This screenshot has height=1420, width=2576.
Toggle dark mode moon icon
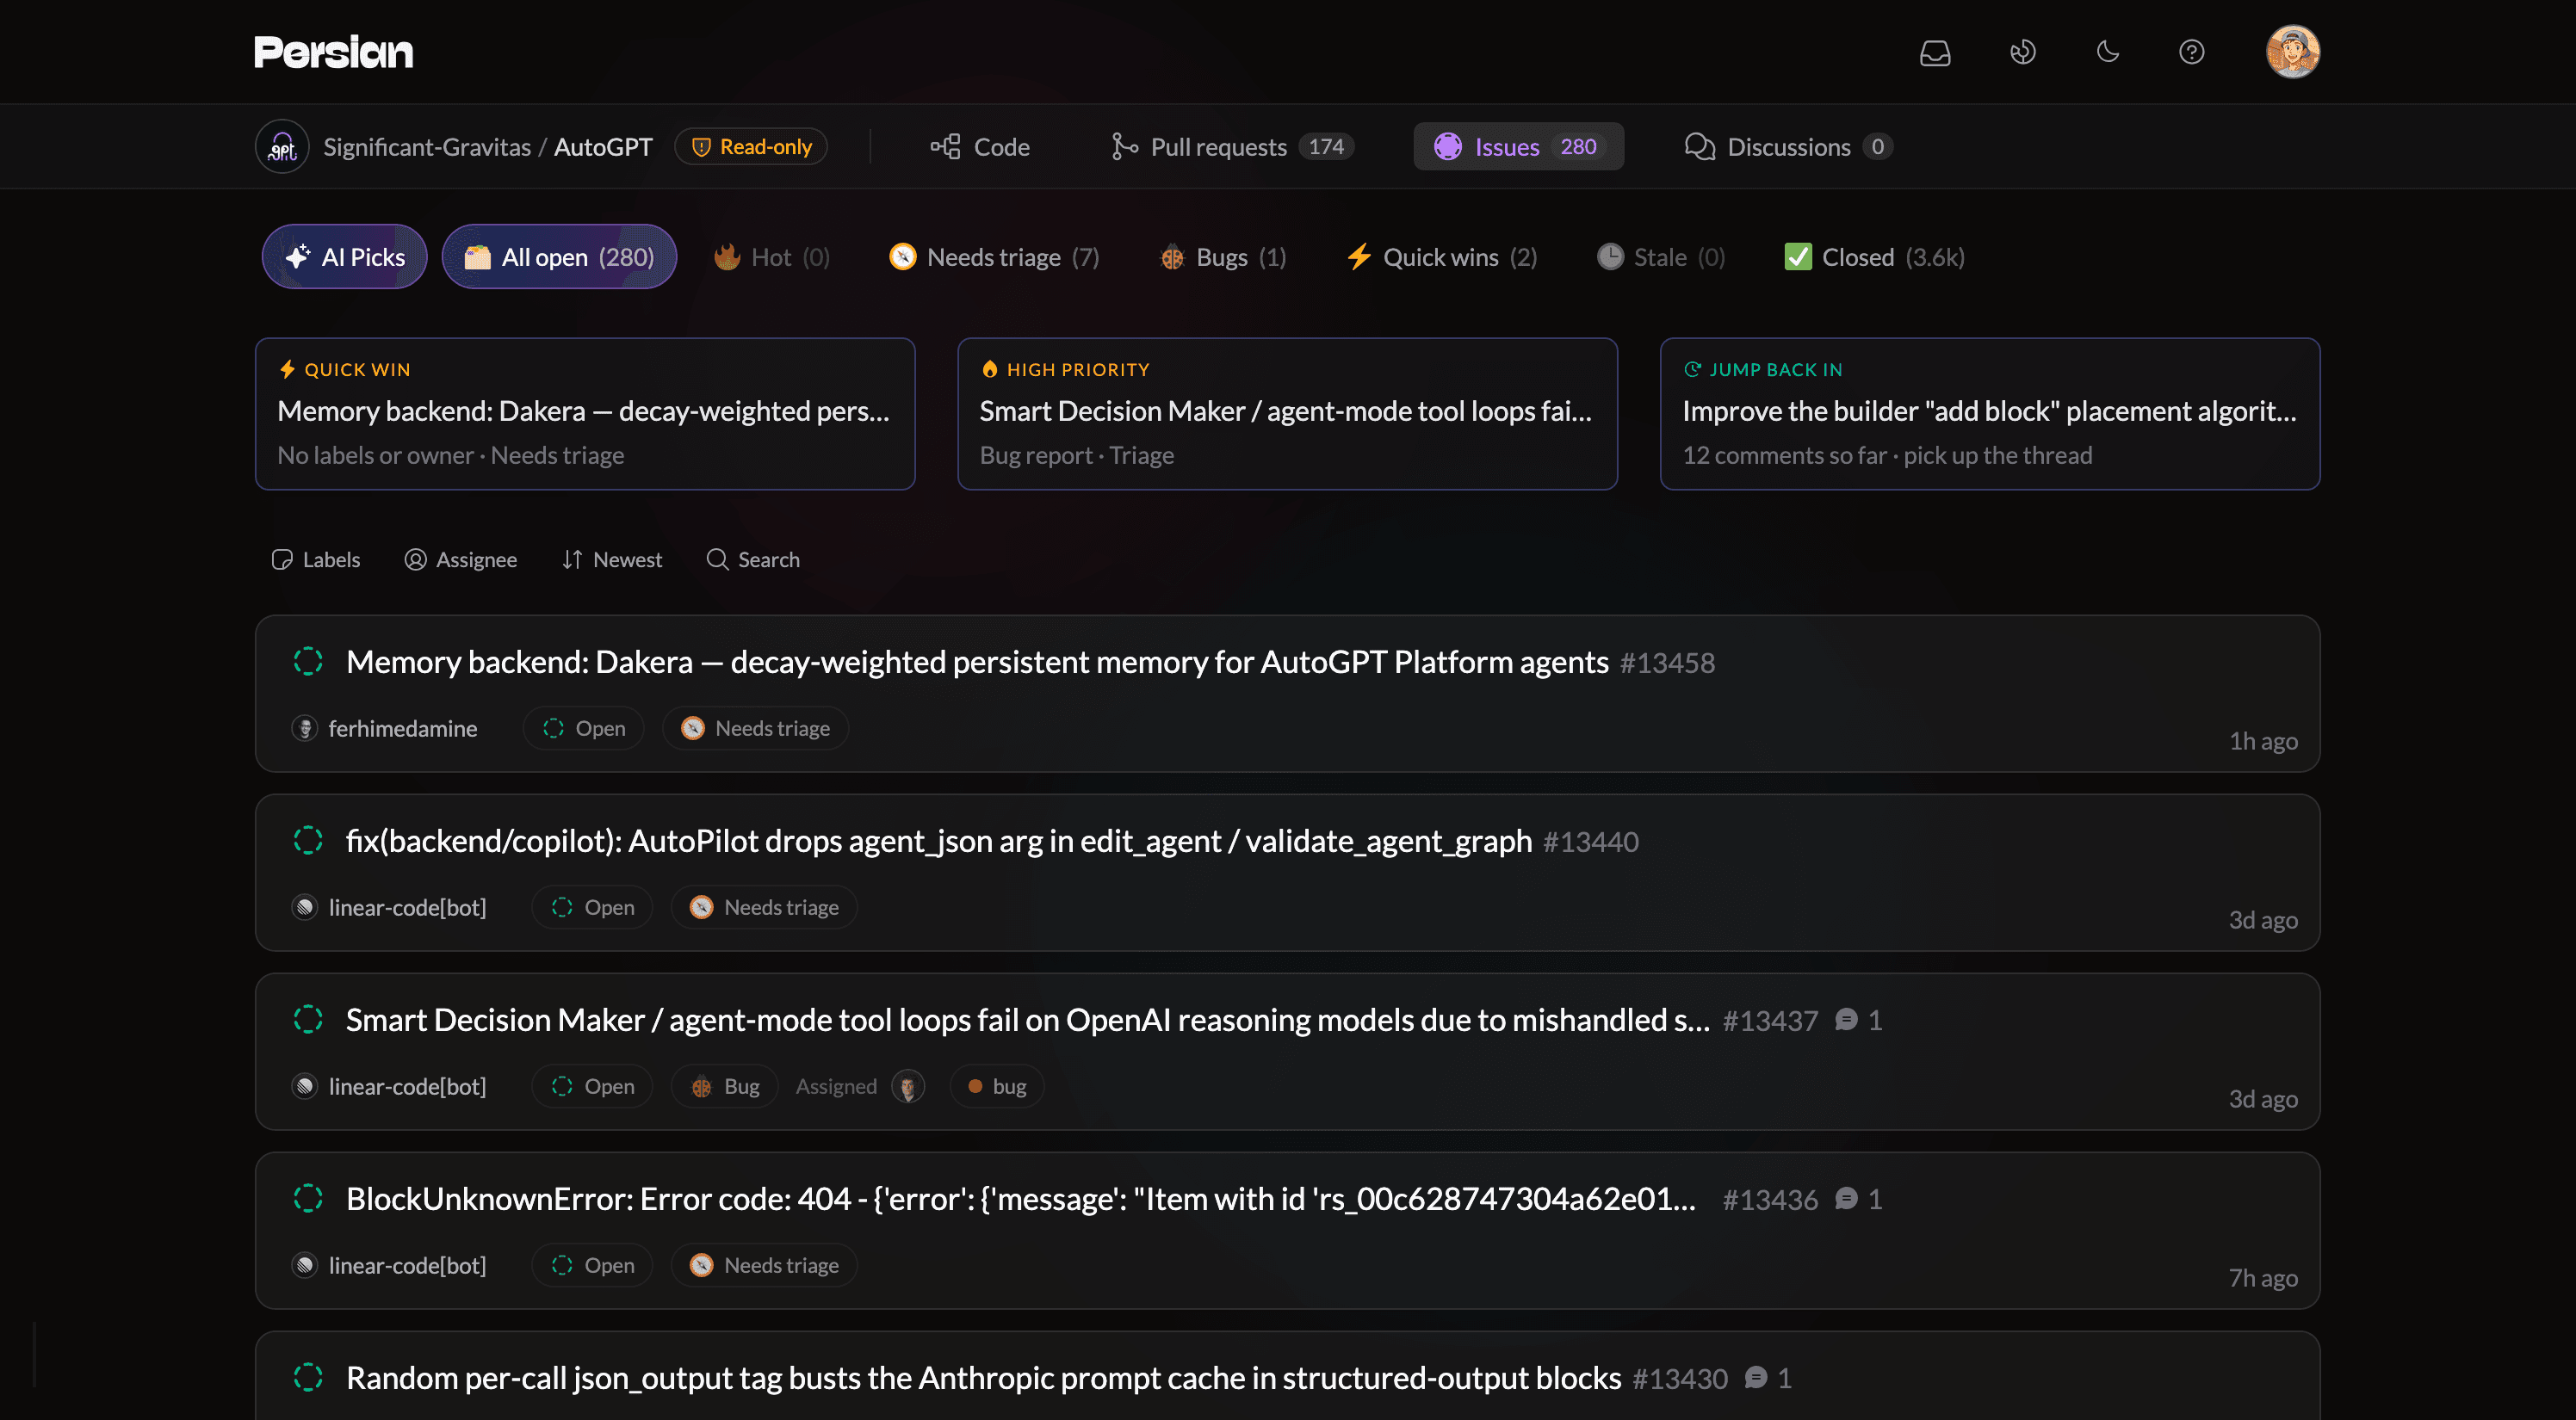[2108, 52]
